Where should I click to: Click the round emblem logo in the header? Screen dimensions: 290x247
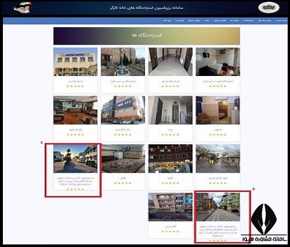coord(269,8)
